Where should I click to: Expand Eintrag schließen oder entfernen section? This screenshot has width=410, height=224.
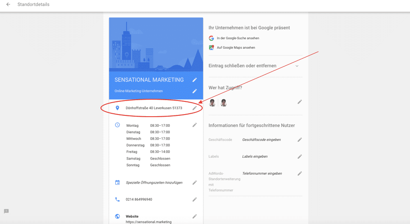[297, 66]
